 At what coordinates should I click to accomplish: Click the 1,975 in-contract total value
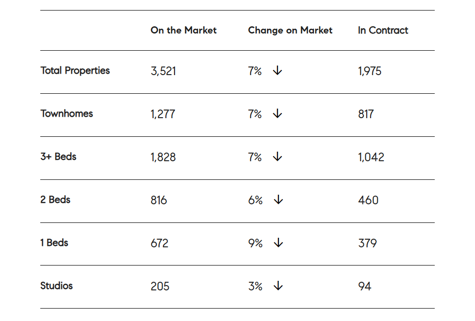370,71
